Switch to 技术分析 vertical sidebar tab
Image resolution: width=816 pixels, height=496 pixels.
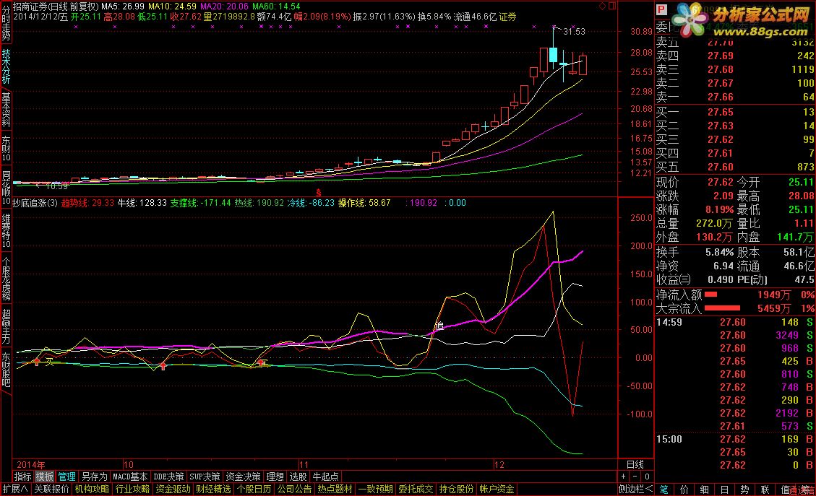(6, 66)
